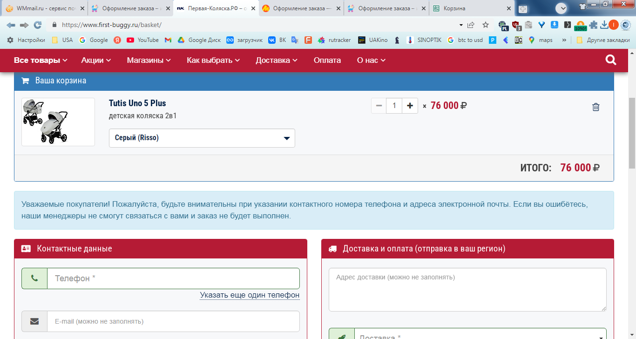Focus the Адрес доставки text area

467,290
